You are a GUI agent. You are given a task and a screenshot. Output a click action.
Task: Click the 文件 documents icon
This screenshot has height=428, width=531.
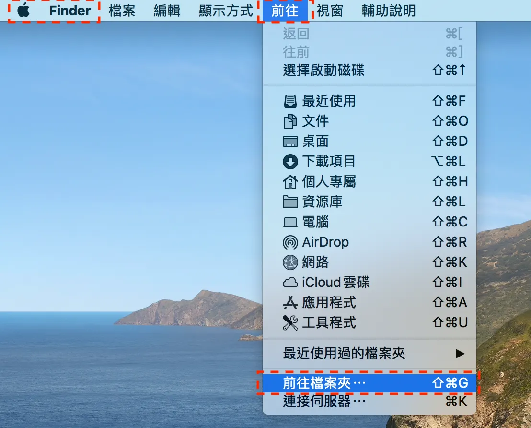(290, 121)
